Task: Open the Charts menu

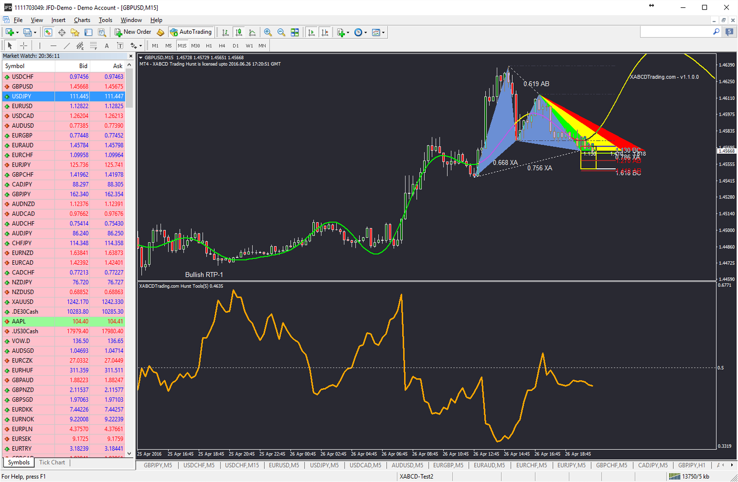Action: pos(82,20)
